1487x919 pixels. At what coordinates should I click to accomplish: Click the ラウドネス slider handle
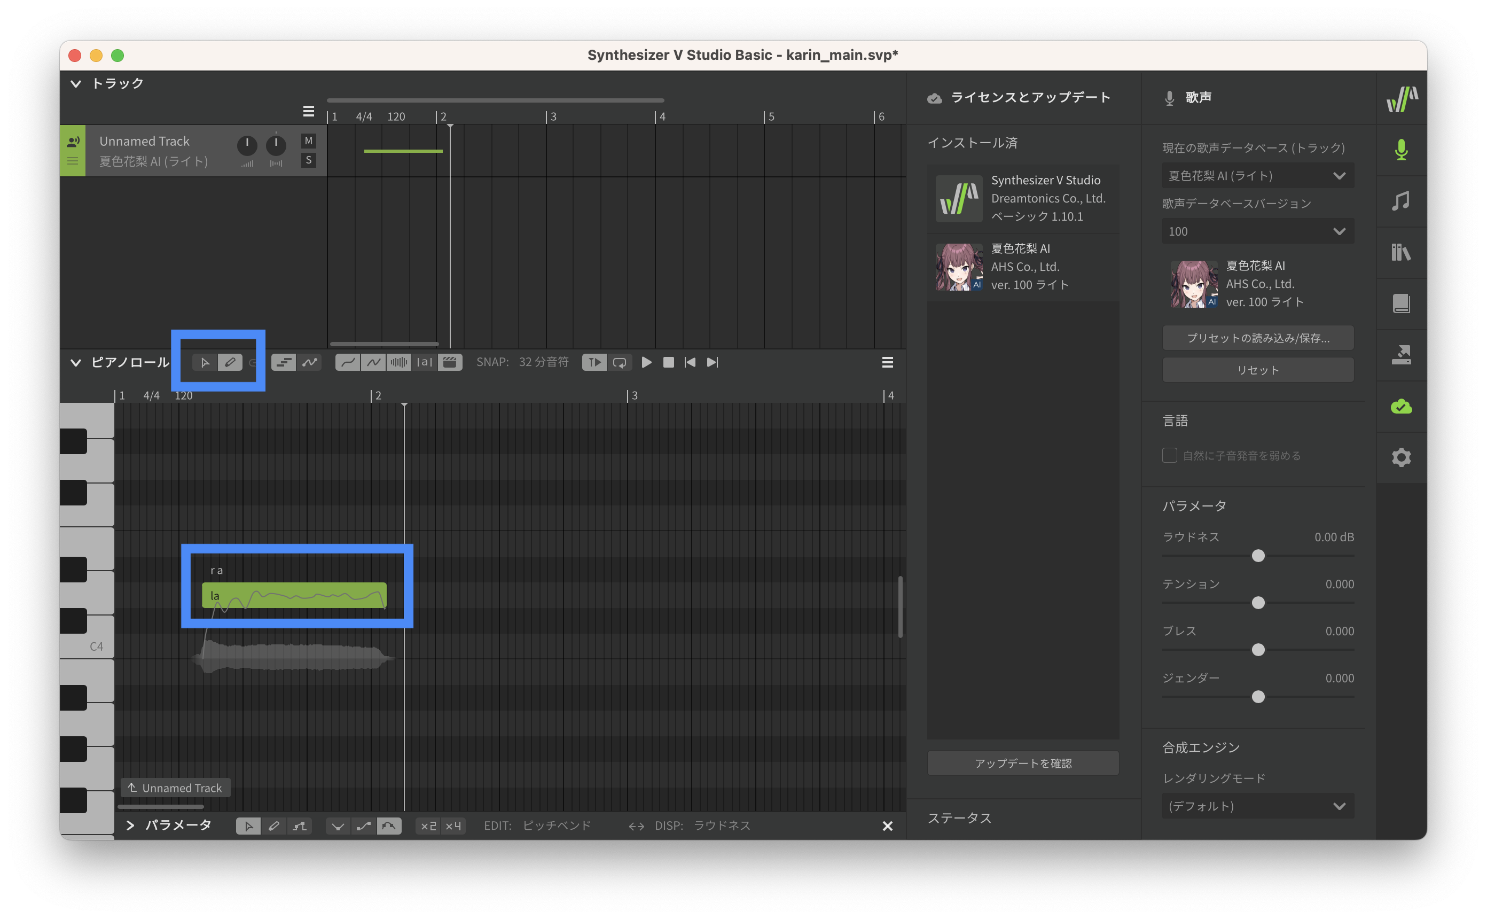tap(1258, 556)
